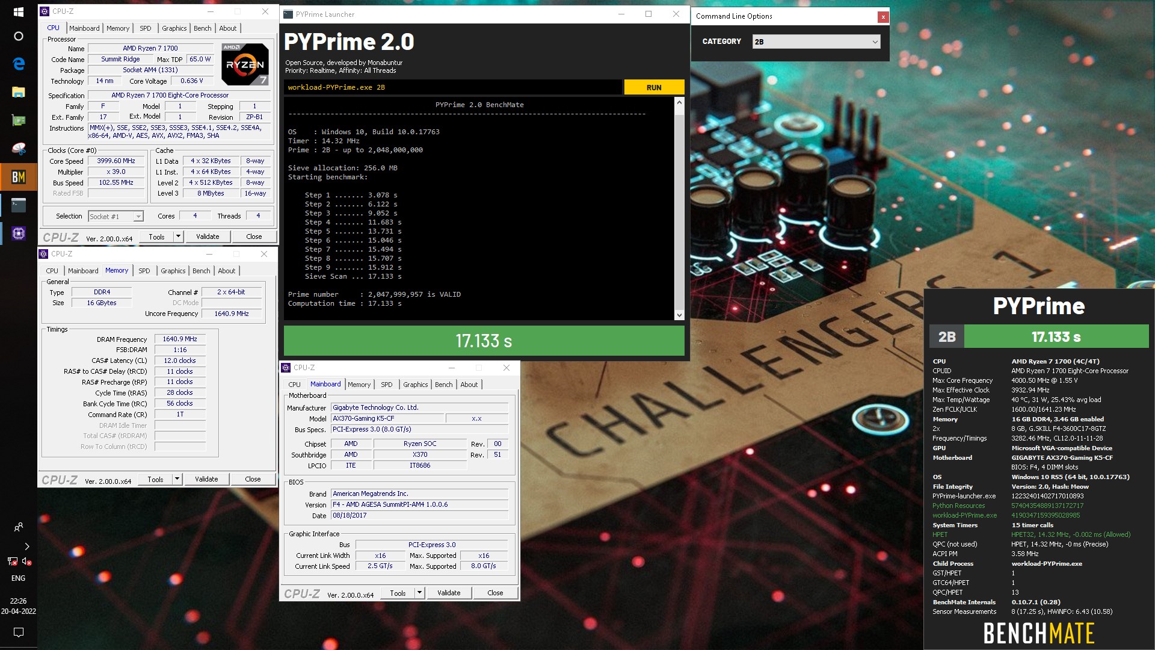Click the Core Speed 3999.60 MHz value
The image size is (1155, 650).
(116, 161)
